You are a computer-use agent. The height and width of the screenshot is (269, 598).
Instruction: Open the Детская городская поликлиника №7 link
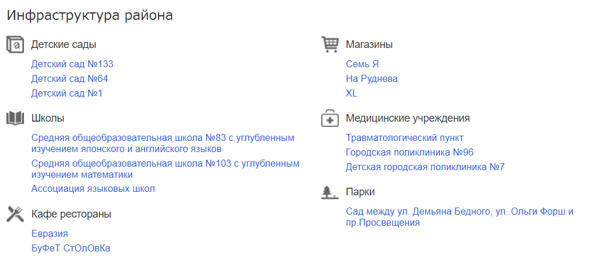pos(425,167)
